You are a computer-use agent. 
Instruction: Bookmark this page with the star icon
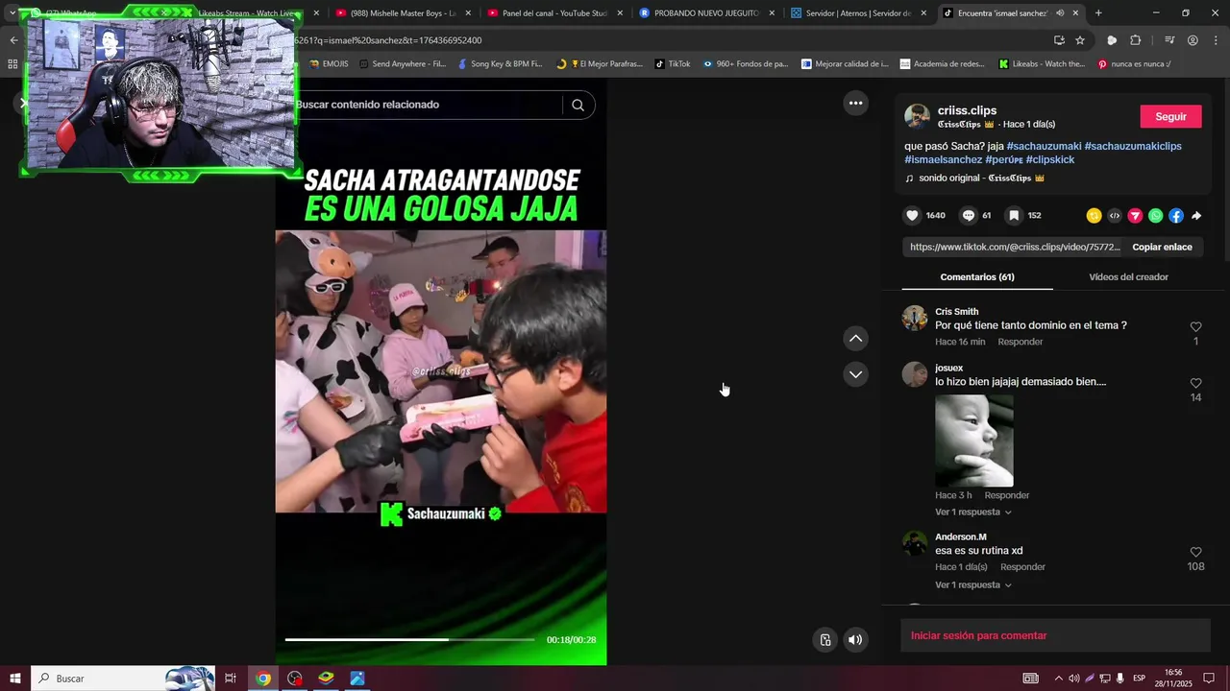(1080, 40)
